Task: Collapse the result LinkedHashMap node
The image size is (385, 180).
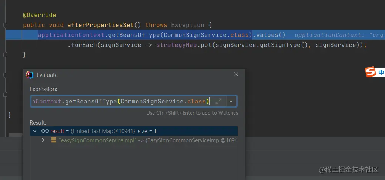Action: 35,131
